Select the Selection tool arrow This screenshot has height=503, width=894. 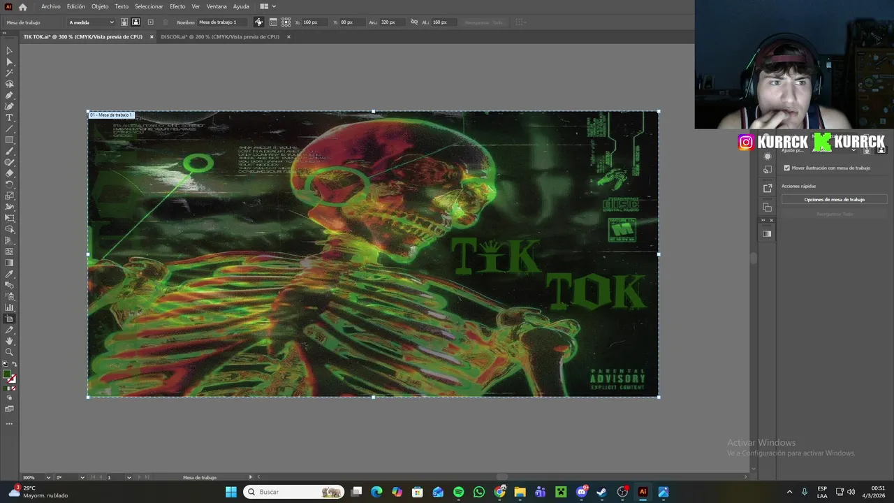[9, 51]
